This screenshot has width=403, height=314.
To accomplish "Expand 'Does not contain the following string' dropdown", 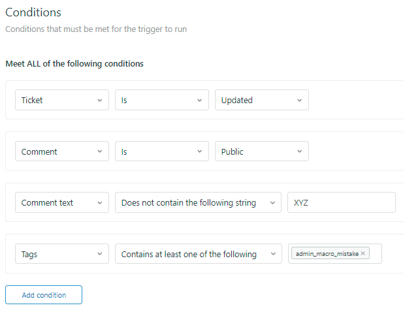I will pyautogui.click(x=197, y=203).
